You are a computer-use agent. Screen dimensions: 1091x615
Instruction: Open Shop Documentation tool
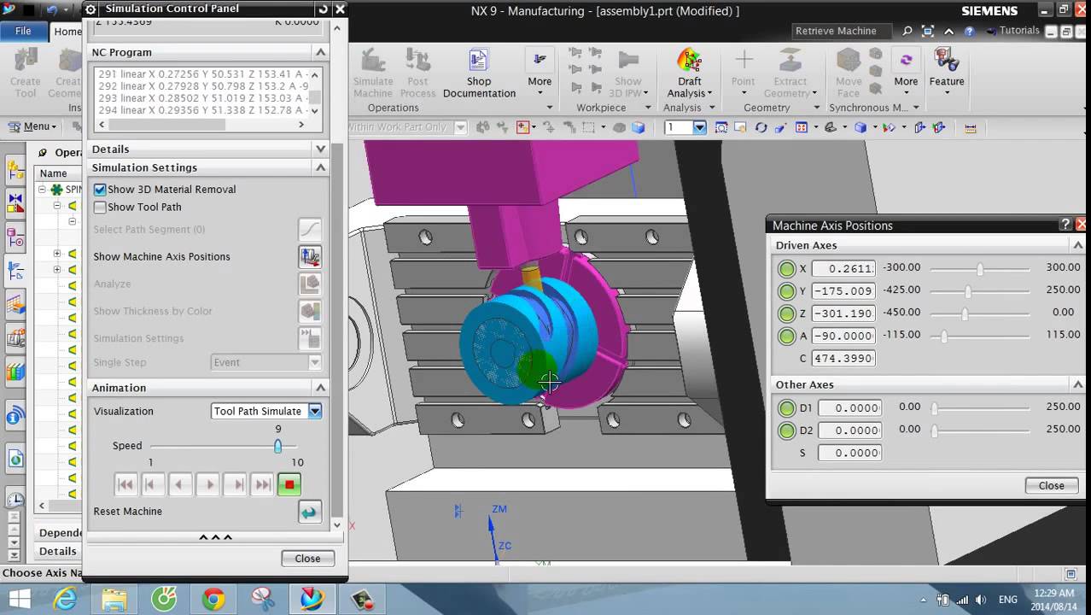pos(479,74)
